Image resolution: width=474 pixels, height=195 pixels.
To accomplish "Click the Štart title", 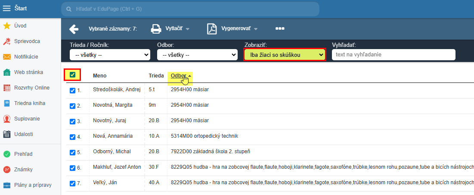I will [21, 9].
